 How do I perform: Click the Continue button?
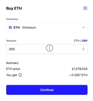point(47,90)
